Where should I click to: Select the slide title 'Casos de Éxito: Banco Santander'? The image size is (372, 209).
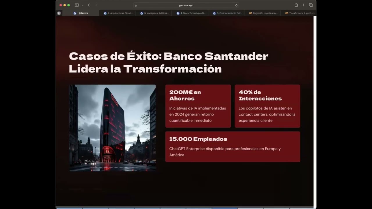[x=169, y=56]
